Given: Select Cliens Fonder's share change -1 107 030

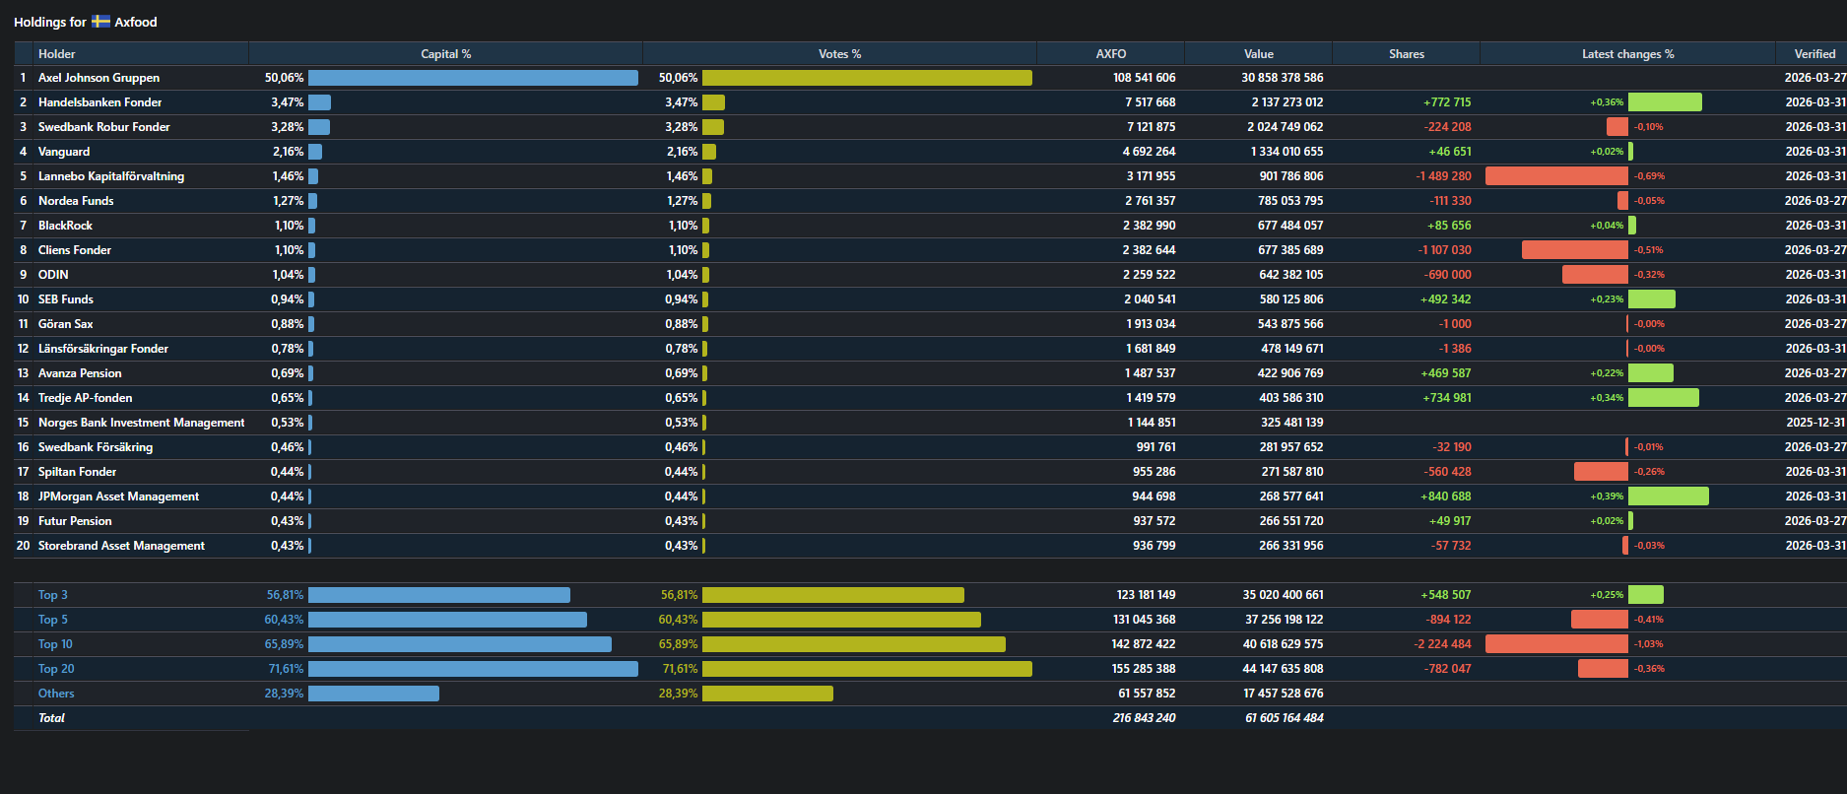Looking at the screenshot, I should pyautogui.click(x=1444, y=250).
